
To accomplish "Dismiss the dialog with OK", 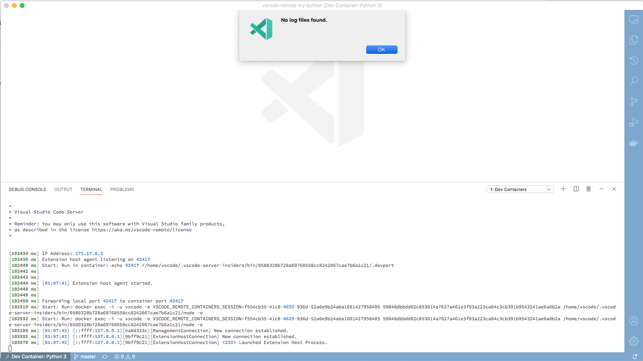I will coord(382,49).
